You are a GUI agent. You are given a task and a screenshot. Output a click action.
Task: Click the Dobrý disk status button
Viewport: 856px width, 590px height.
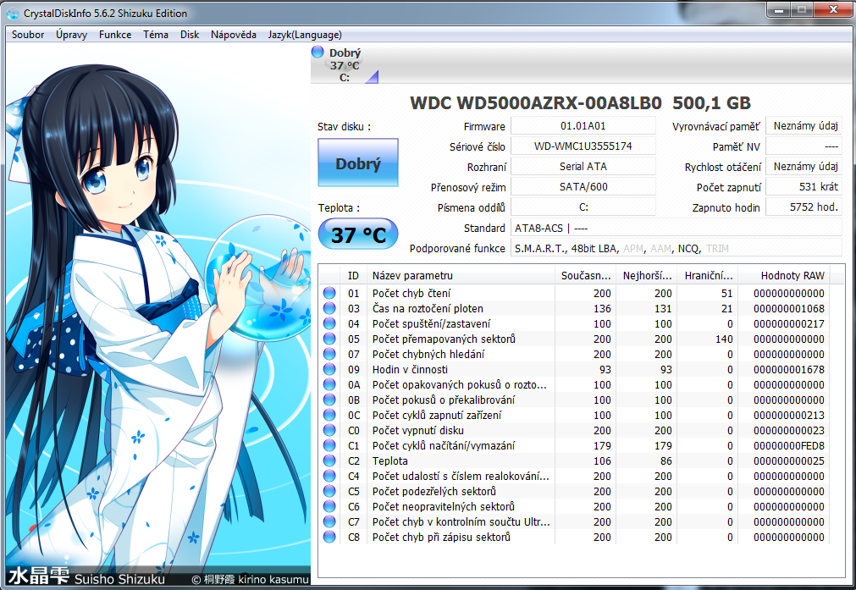[x=358, y=163]
